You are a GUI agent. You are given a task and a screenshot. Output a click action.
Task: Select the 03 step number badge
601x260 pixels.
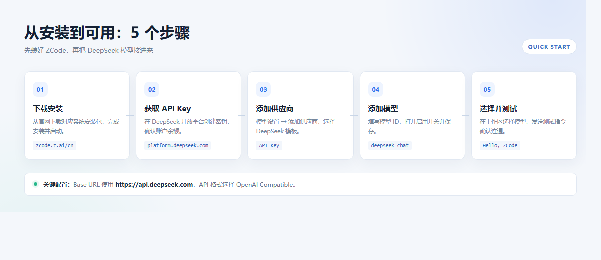click(263, 90)
